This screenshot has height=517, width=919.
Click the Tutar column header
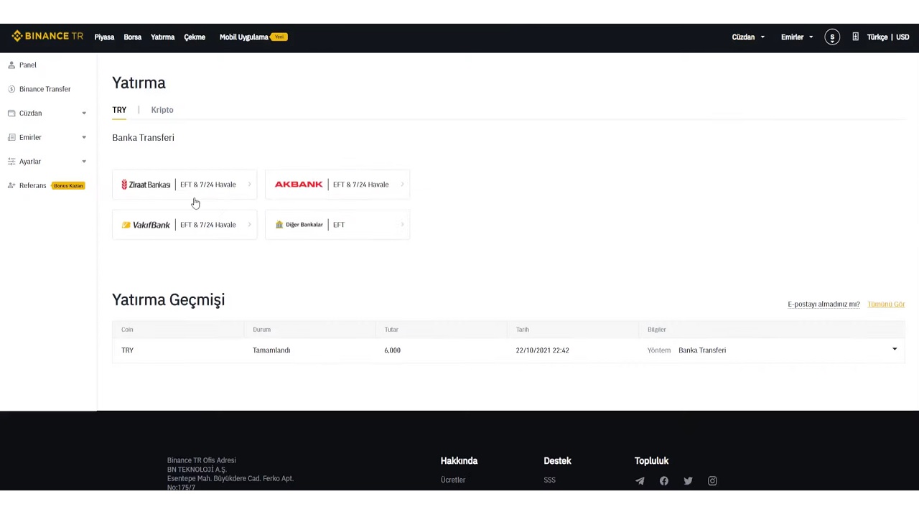(x=391, y=330)
